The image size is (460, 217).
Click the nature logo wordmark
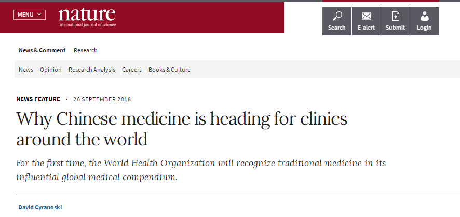[x=87, y=15]
